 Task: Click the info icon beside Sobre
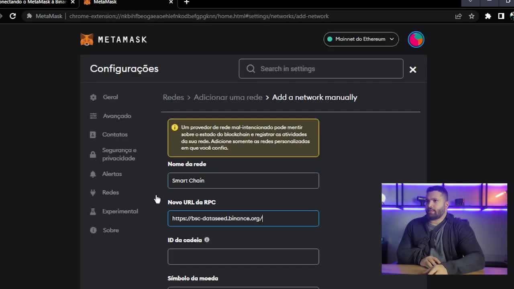tap(93, 230)
